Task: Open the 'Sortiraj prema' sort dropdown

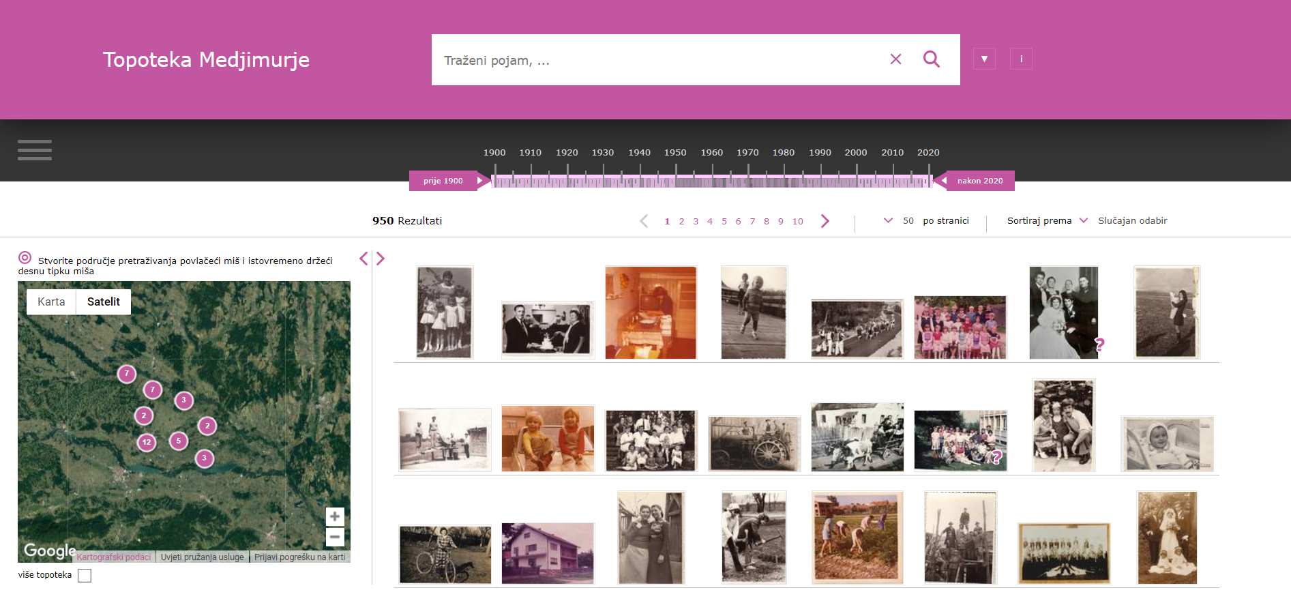Action: (x=1083, y=220)
